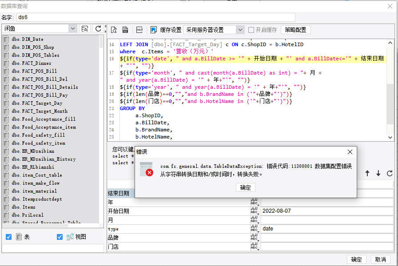The height and width of the screenshot is (266, 398).
Task: Click the 策略配置 button
Action: [x=296, y=30]
